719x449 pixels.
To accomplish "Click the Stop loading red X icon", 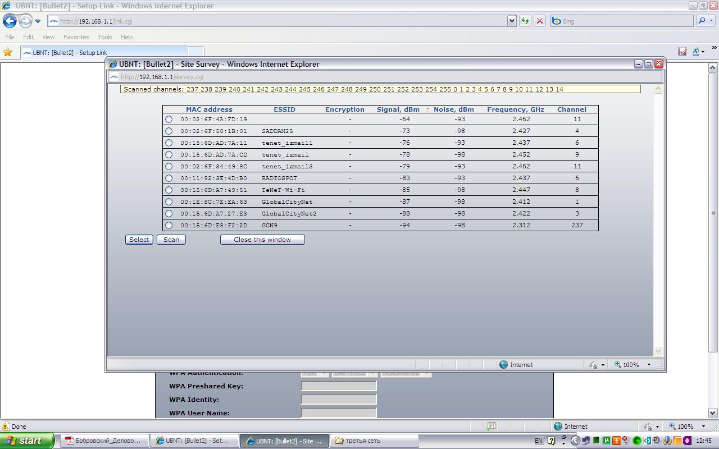I will (x=540, y=21).
